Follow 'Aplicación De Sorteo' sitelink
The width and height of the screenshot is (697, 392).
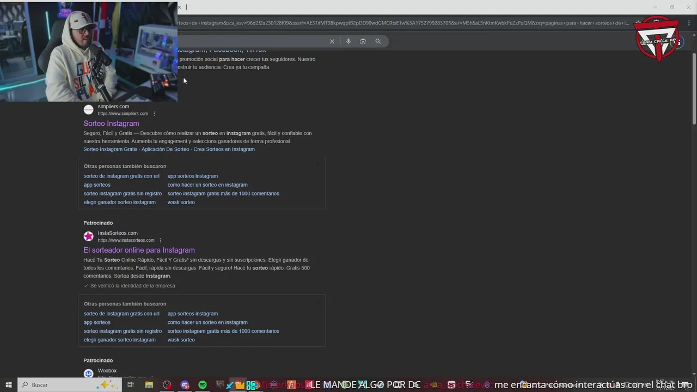pos(166,149)
